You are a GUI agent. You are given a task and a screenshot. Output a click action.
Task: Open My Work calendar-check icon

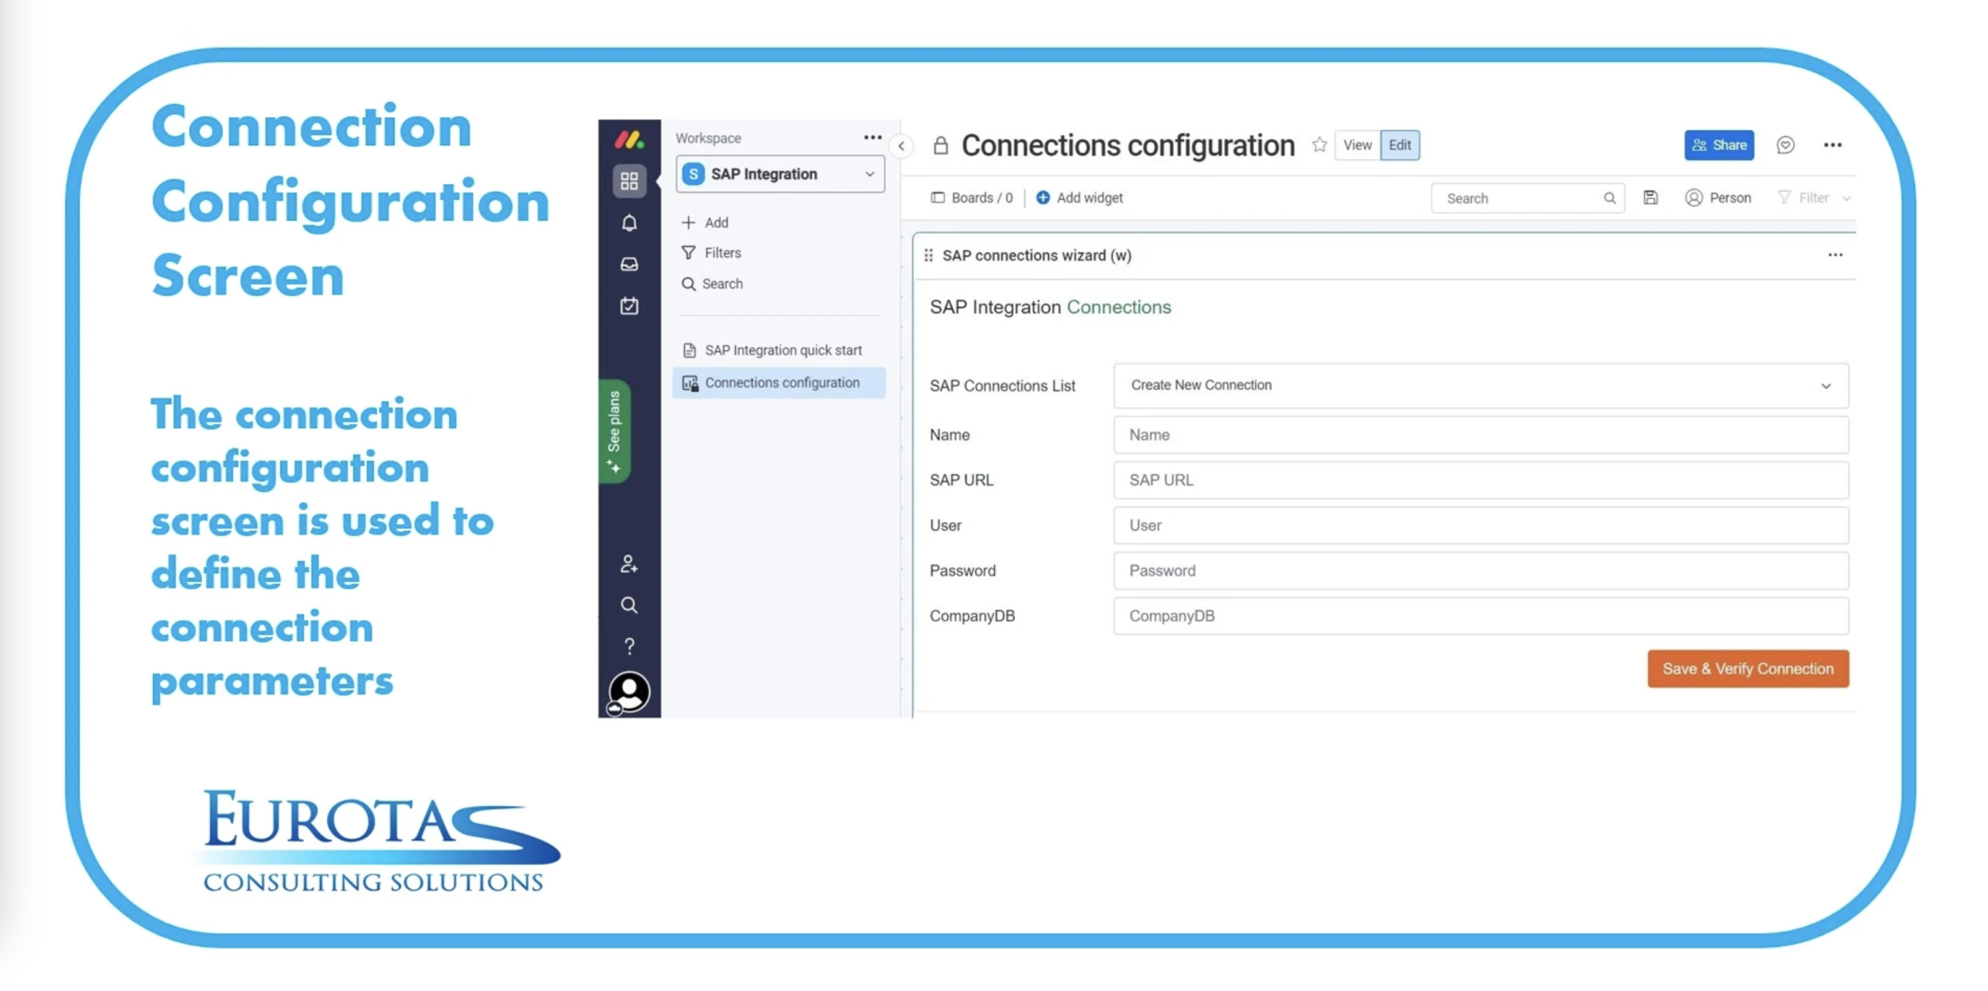pos(629,305)
